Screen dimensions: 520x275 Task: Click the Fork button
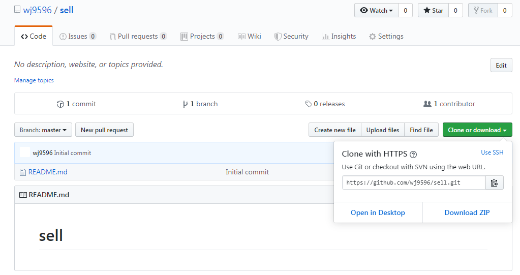point(483,10)
